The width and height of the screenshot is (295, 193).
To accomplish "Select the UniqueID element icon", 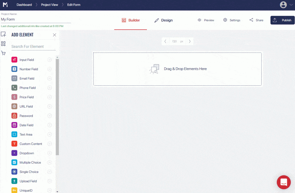I will 14,190.
